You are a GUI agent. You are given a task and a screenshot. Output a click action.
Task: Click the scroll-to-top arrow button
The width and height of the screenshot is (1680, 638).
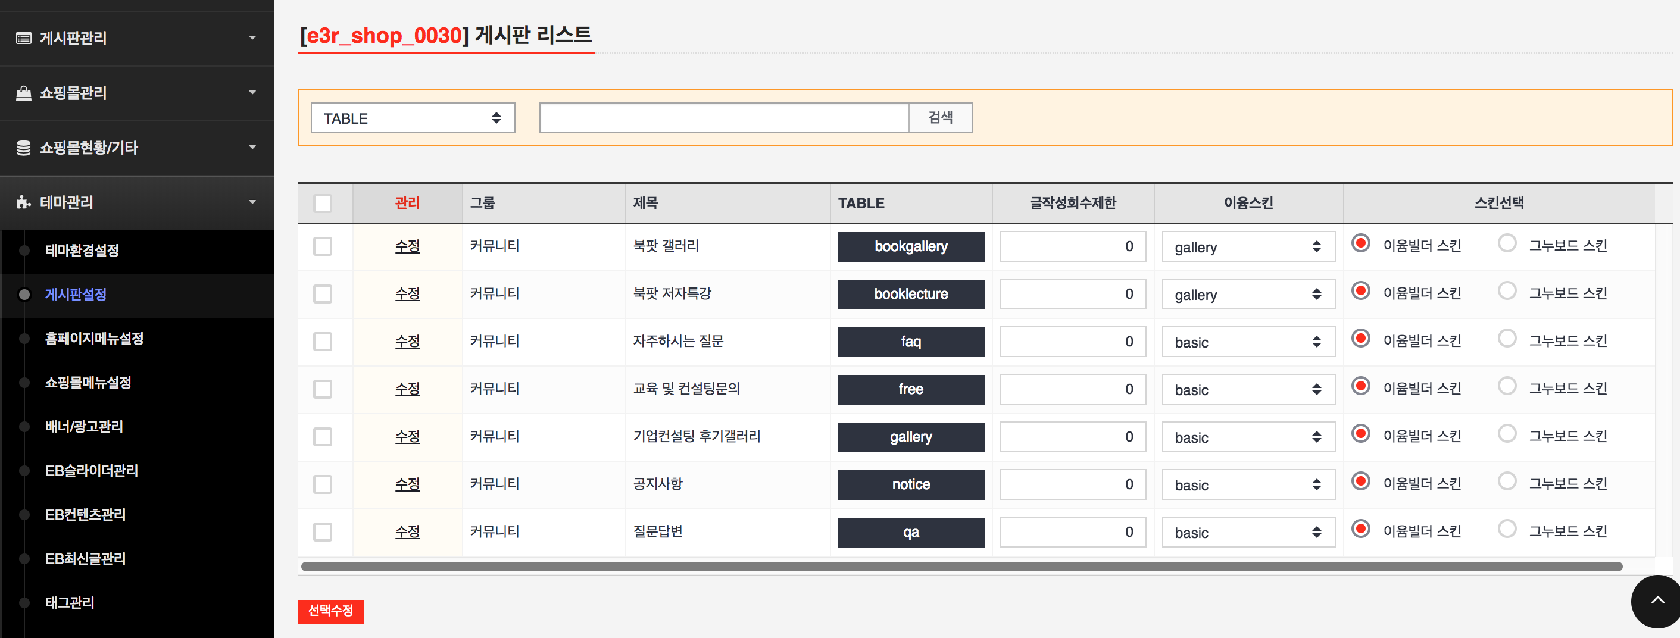click(x=1657, y=600)
